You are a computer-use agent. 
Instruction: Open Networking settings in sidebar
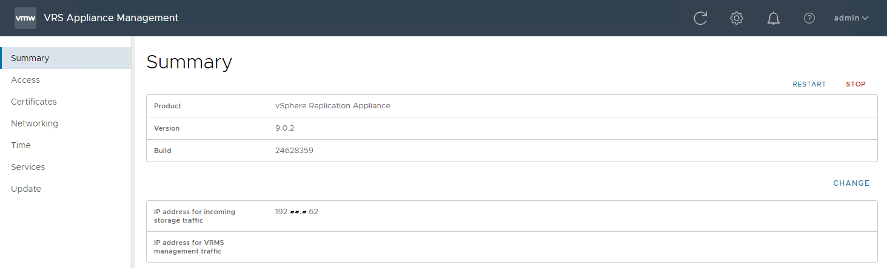pos(35,123)
